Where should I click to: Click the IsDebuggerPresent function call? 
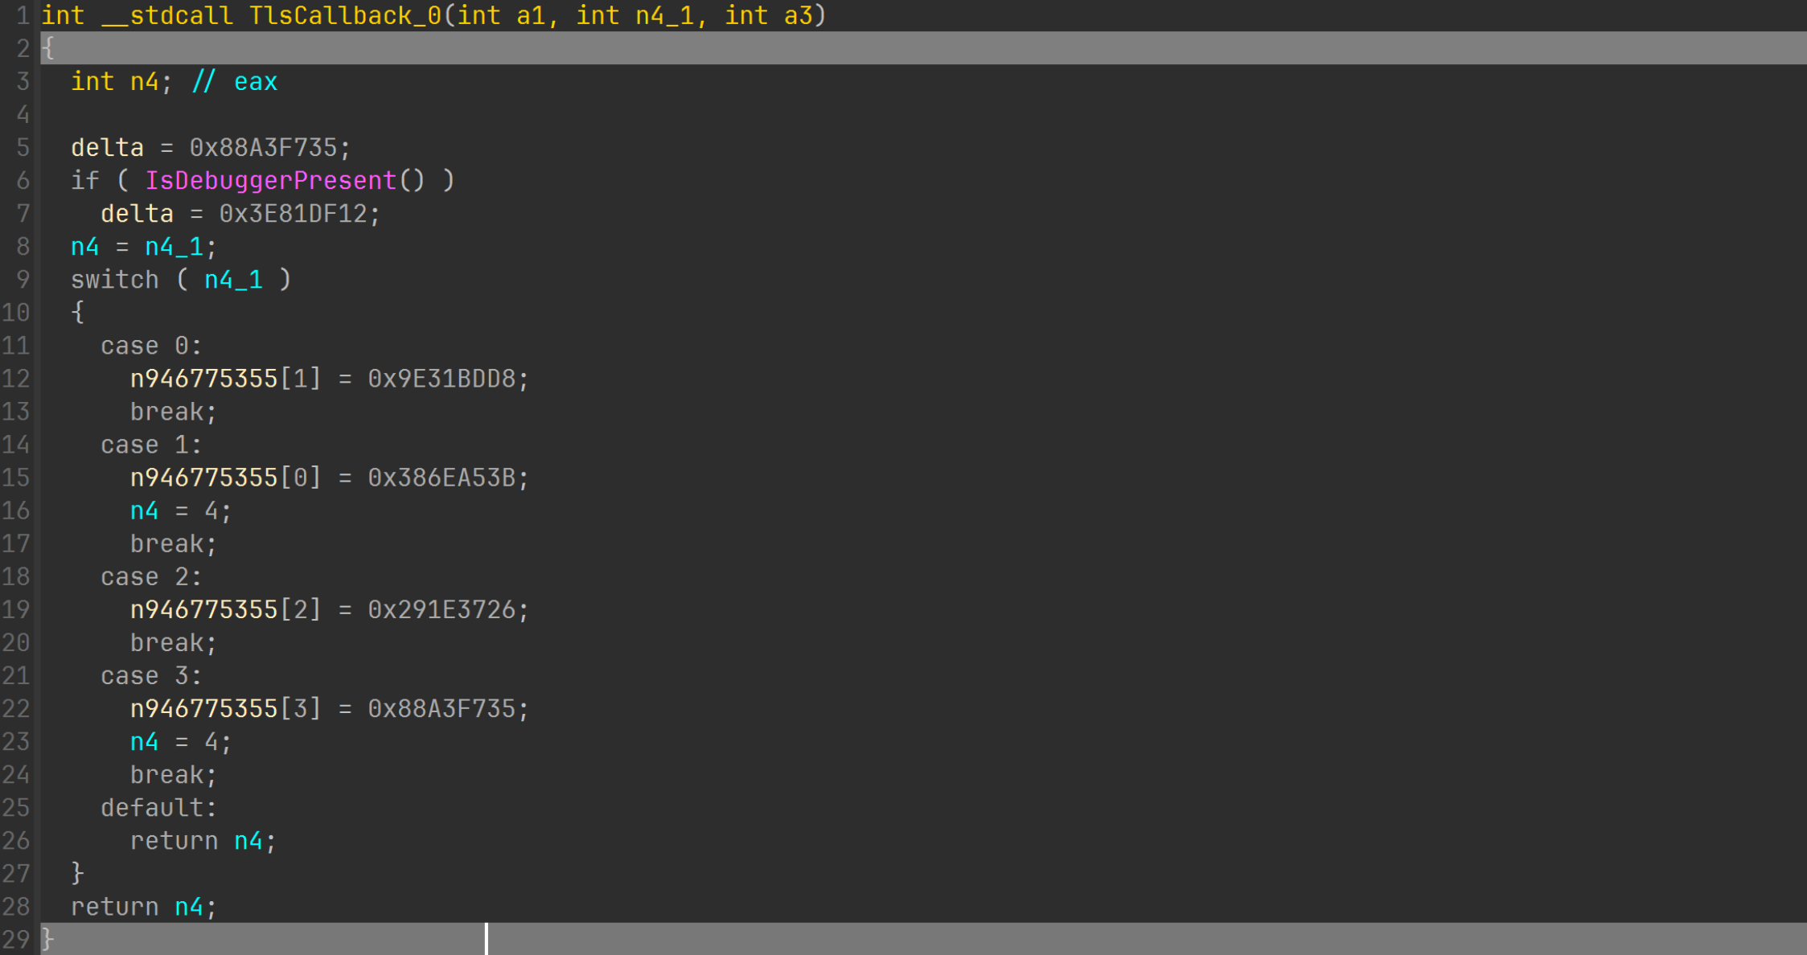(x=270, y=180)
